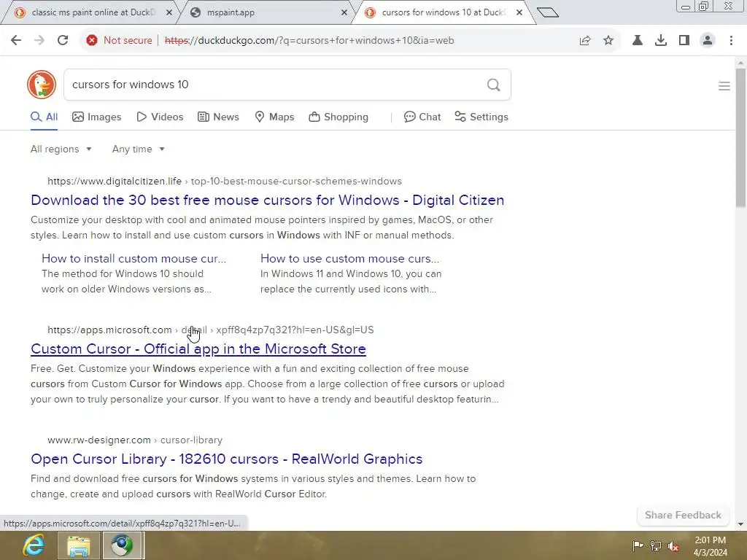The width and height of the screenshot is (747, 560).
Task: Switch to Shopping results
Action: tap(338, 117)
